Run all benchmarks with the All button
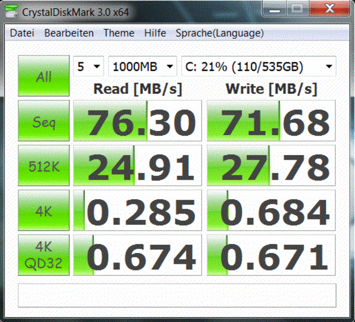Viewport: 355px width, 322px height. 43,76
